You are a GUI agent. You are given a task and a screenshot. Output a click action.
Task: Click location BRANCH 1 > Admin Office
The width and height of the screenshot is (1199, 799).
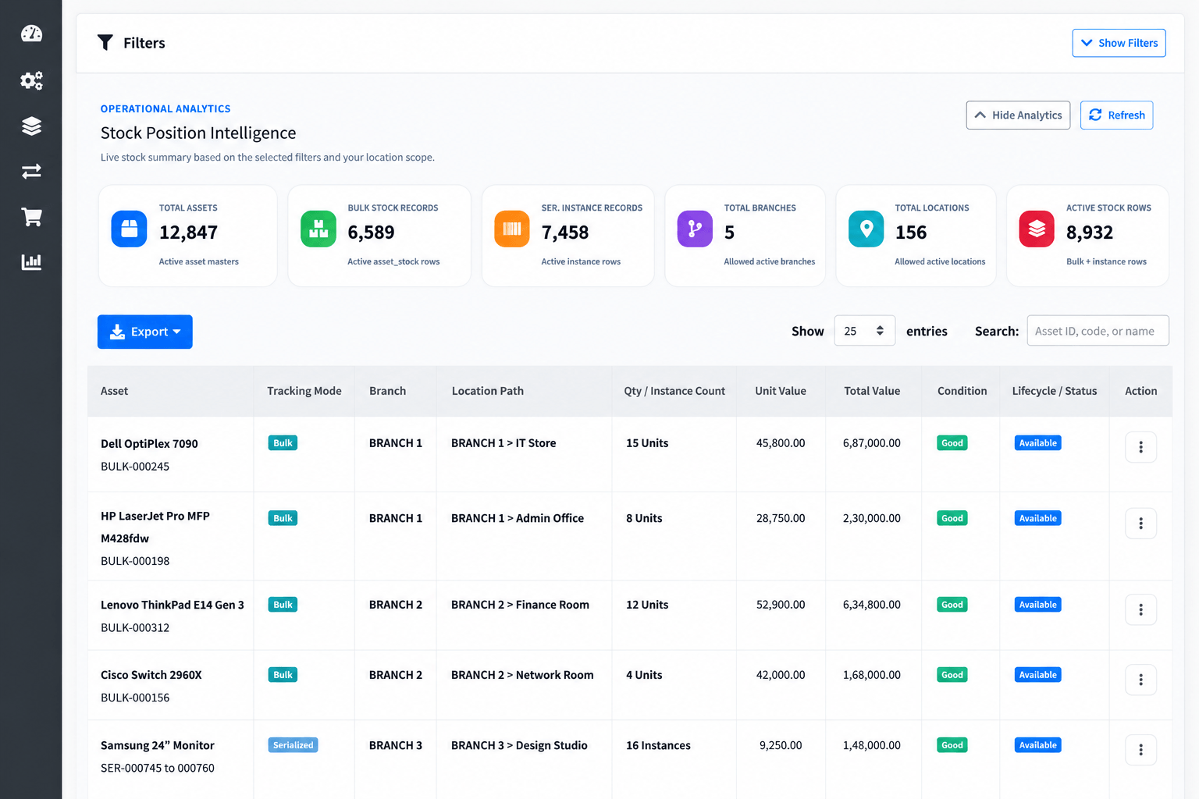point(518,518)
